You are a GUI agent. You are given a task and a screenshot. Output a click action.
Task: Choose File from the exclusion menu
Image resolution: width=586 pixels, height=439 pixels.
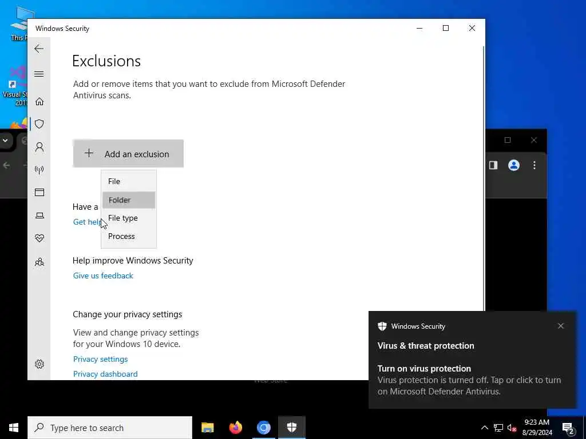(x=129, y=181)
